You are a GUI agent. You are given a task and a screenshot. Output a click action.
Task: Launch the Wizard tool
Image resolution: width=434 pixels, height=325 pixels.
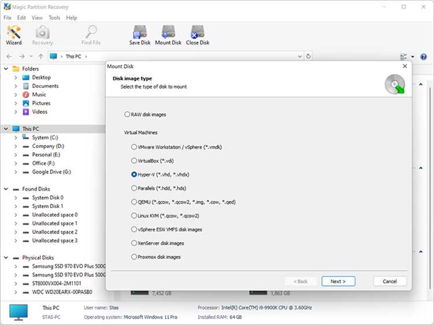coord(13,35)
